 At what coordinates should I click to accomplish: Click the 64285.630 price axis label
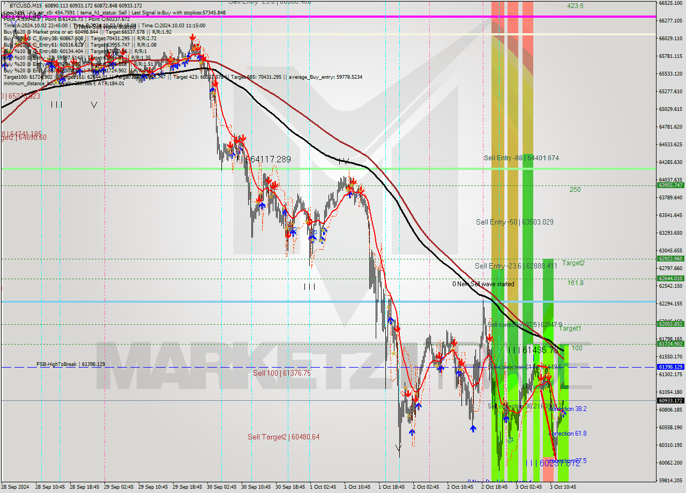click(670, 162)
